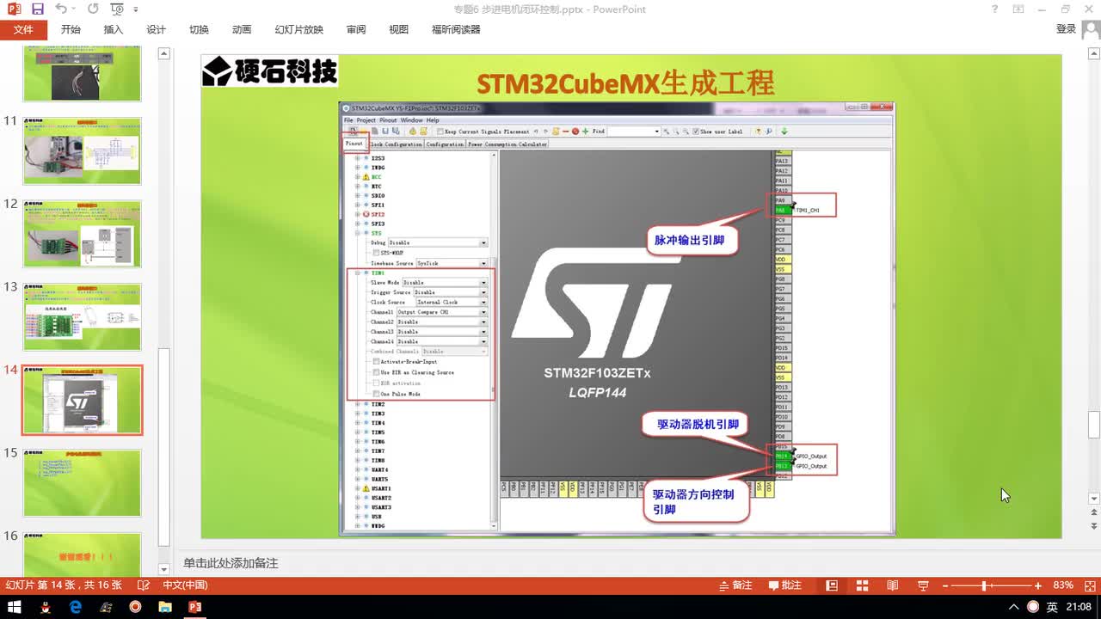The image size is (1101, 619).
Task: Open the 文件 (File) menu
Action: pyautogui.click(x=23, y=29)
